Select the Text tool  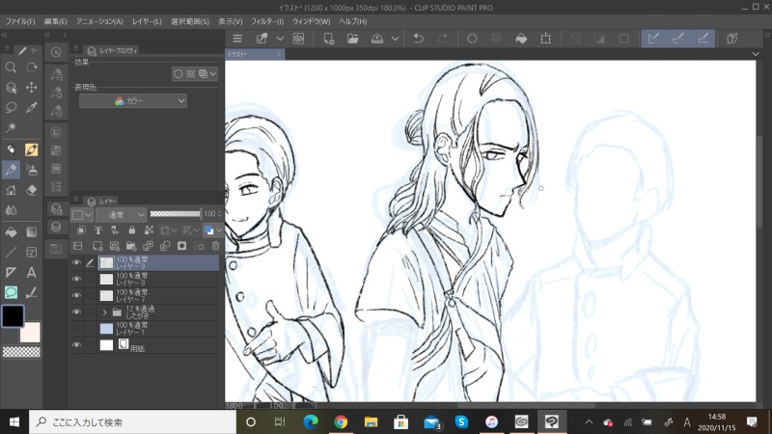32,273
